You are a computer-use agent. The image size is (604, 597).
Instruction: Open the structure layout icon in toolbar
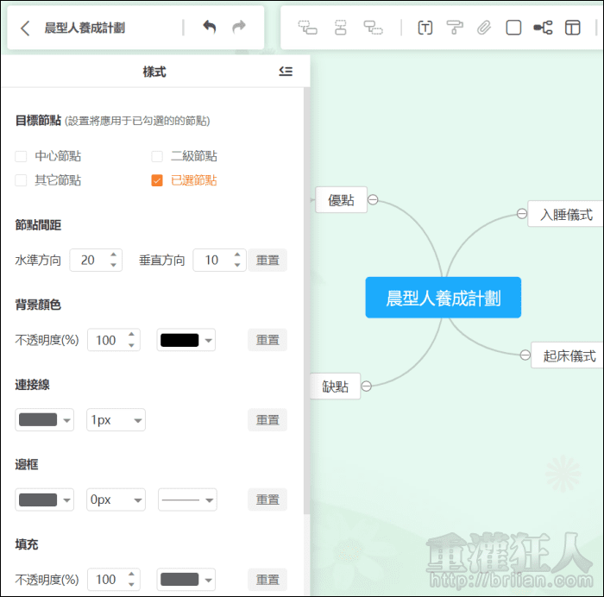pyautogui.click(x=543, y=28)
